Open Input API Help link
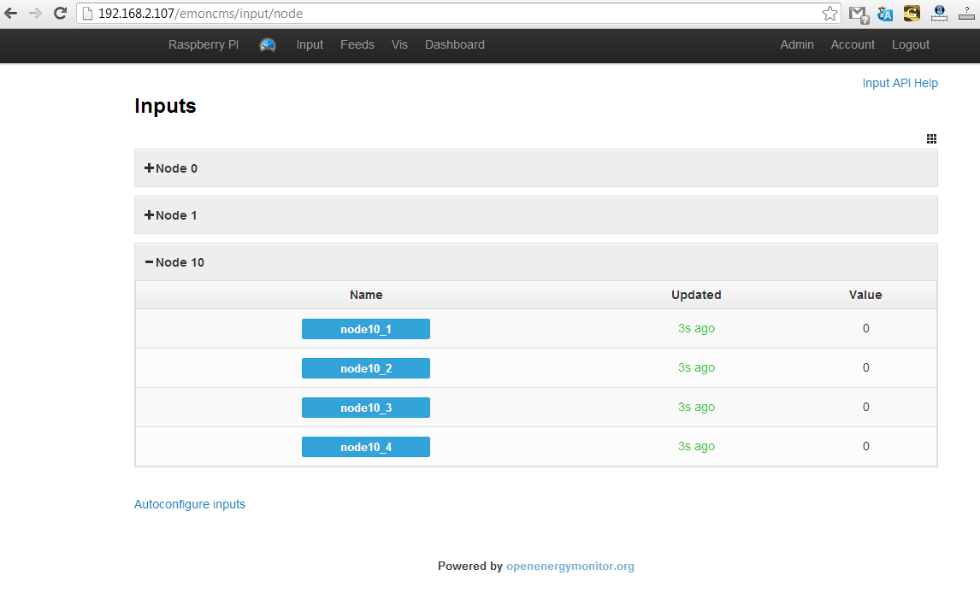 (x=900, y=83)
